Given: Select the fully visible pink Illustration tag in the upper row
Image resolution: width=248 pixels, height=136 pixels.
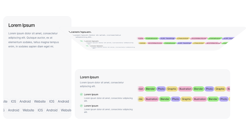Looking at the screenshot, I should [x=185, y=89].
